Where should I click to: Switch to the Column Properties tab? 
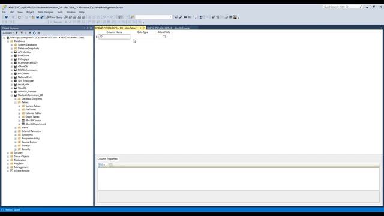click(x=107, y=158)
